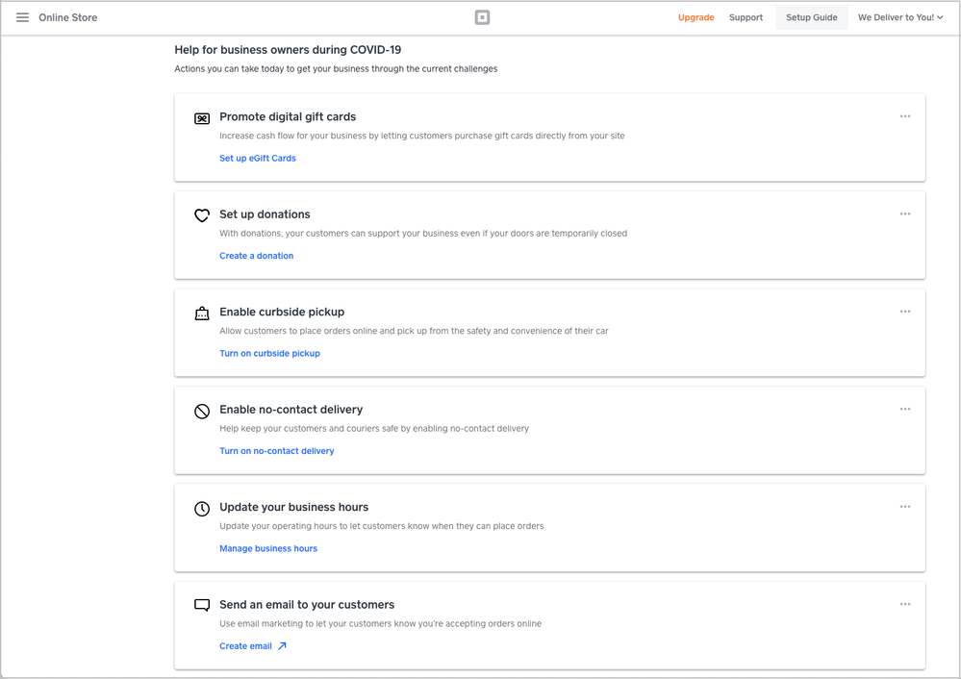The image size is (961, 679).
Task: Click the Set up donations heading
Action: pyautogui.click(x=265, y=214)
